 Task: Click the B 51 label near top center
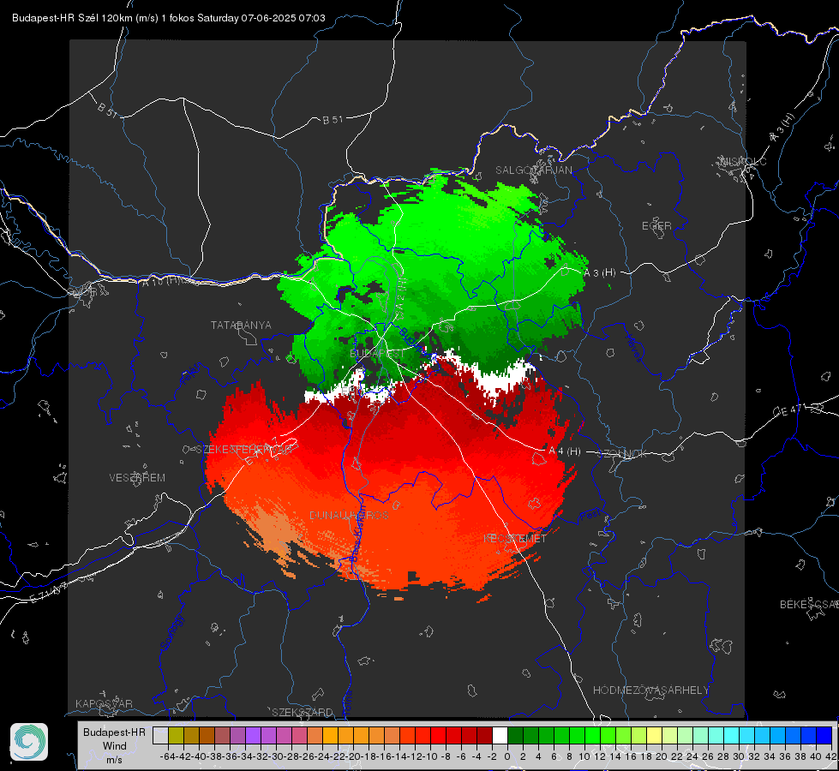333,120
